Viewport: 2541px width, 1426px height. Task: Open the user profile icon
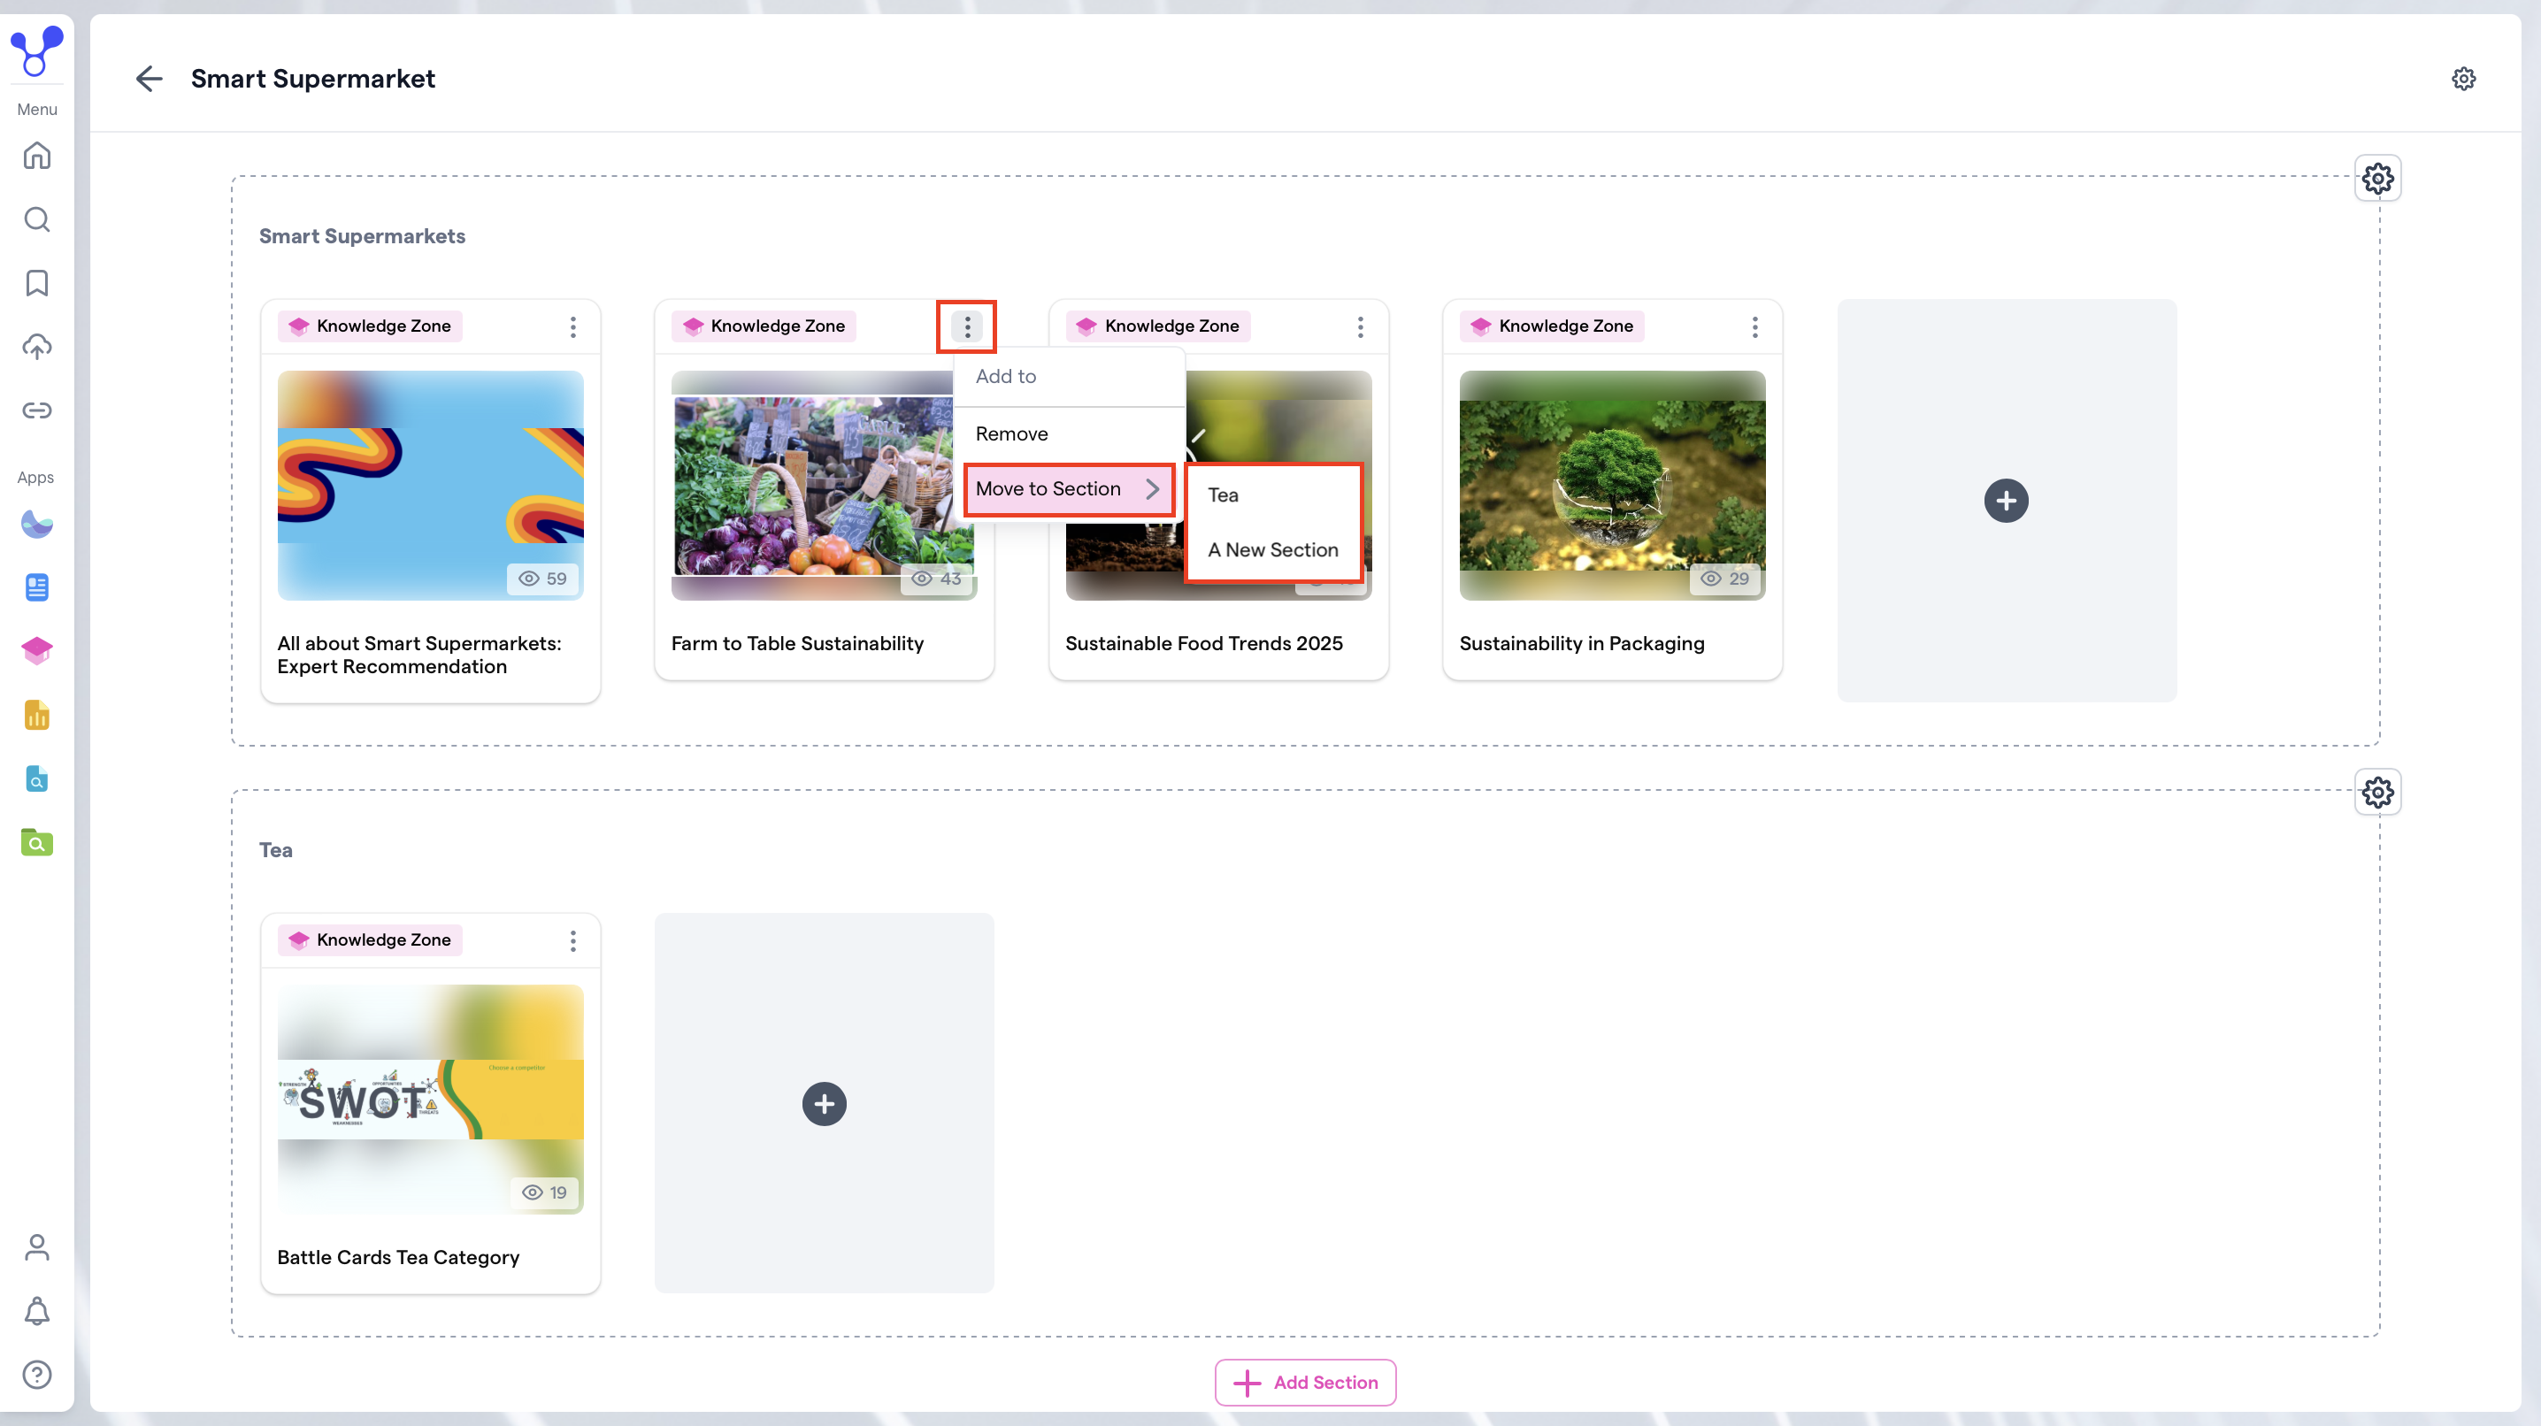coord(36,1247)
